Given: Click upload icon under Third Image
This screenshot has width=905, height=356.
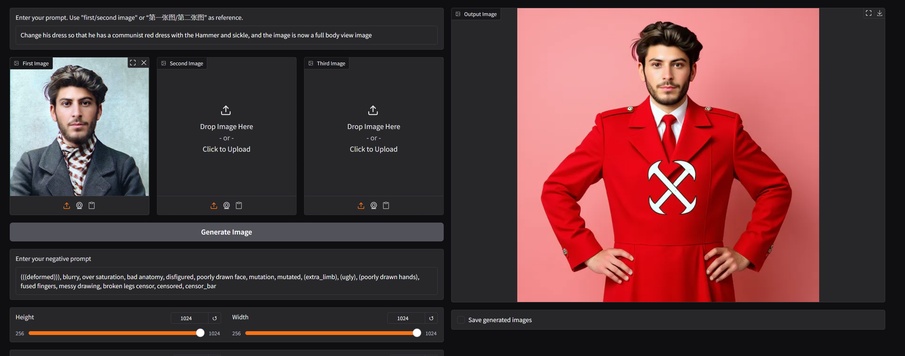Looking at the screenshot, I should click(x=361, y=206).
